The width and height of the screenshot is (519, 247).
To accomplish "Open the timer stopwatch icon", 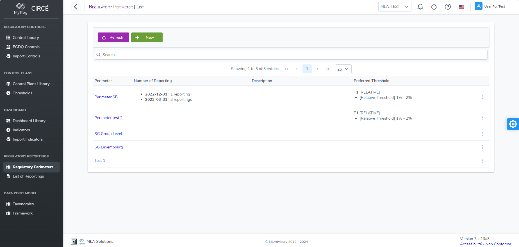I will [x=434, y=7].
